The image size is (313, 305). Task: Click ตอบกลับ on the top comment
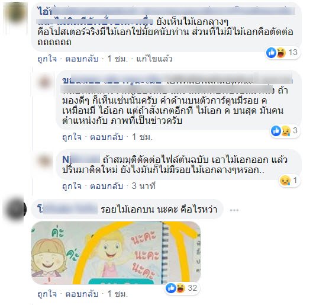click(82, 59)
